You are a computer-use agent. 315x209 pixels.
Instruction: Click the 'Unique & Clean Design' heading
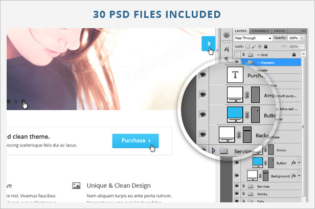click(x=119, y=185)
